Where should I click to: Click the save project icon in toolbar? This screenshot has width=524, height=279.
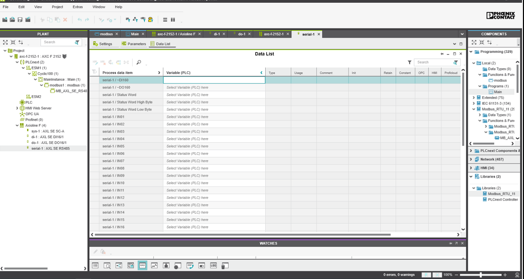coord(20,20)
